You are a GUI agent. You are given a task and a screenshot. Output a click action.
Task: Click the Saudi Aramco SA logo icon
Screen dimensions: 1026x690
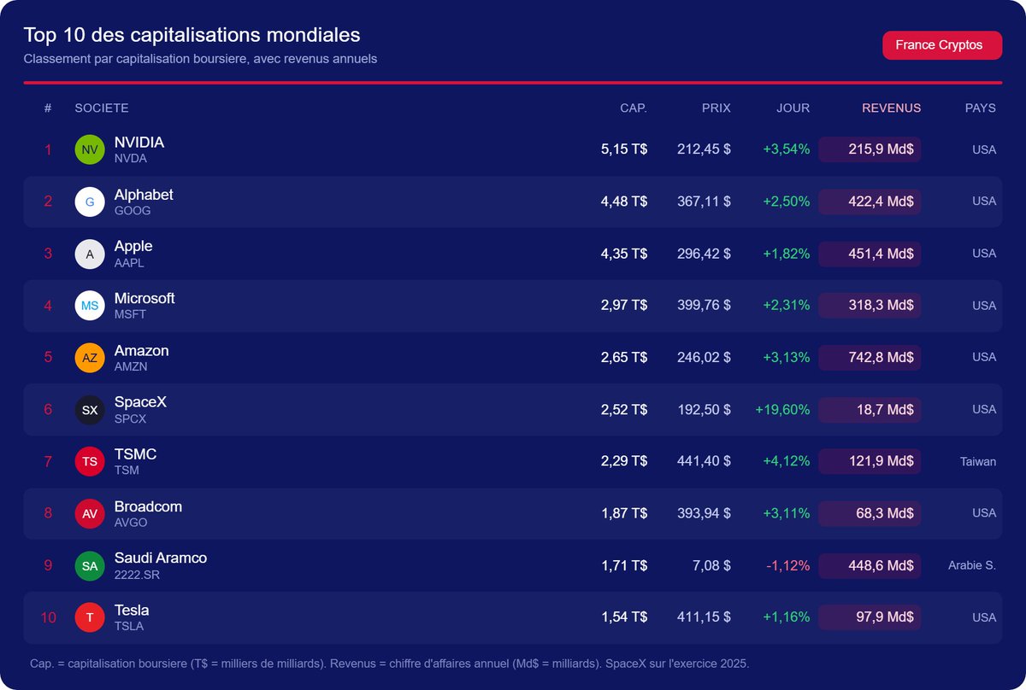point(90,565)
